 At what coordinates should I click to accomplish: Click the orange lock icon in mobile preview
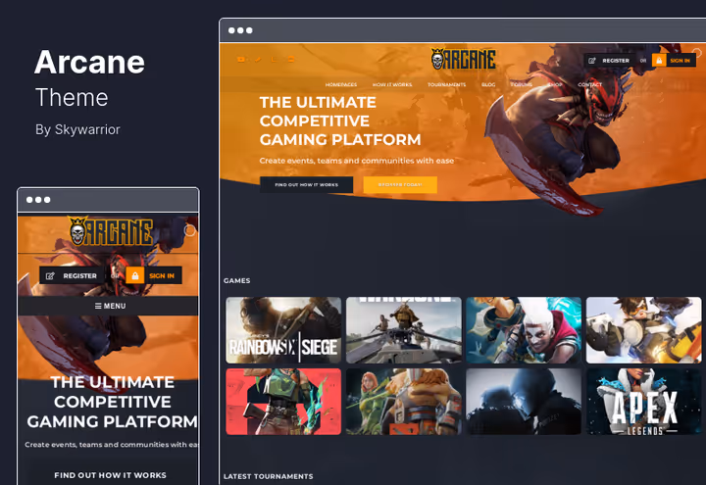[135, 275]
